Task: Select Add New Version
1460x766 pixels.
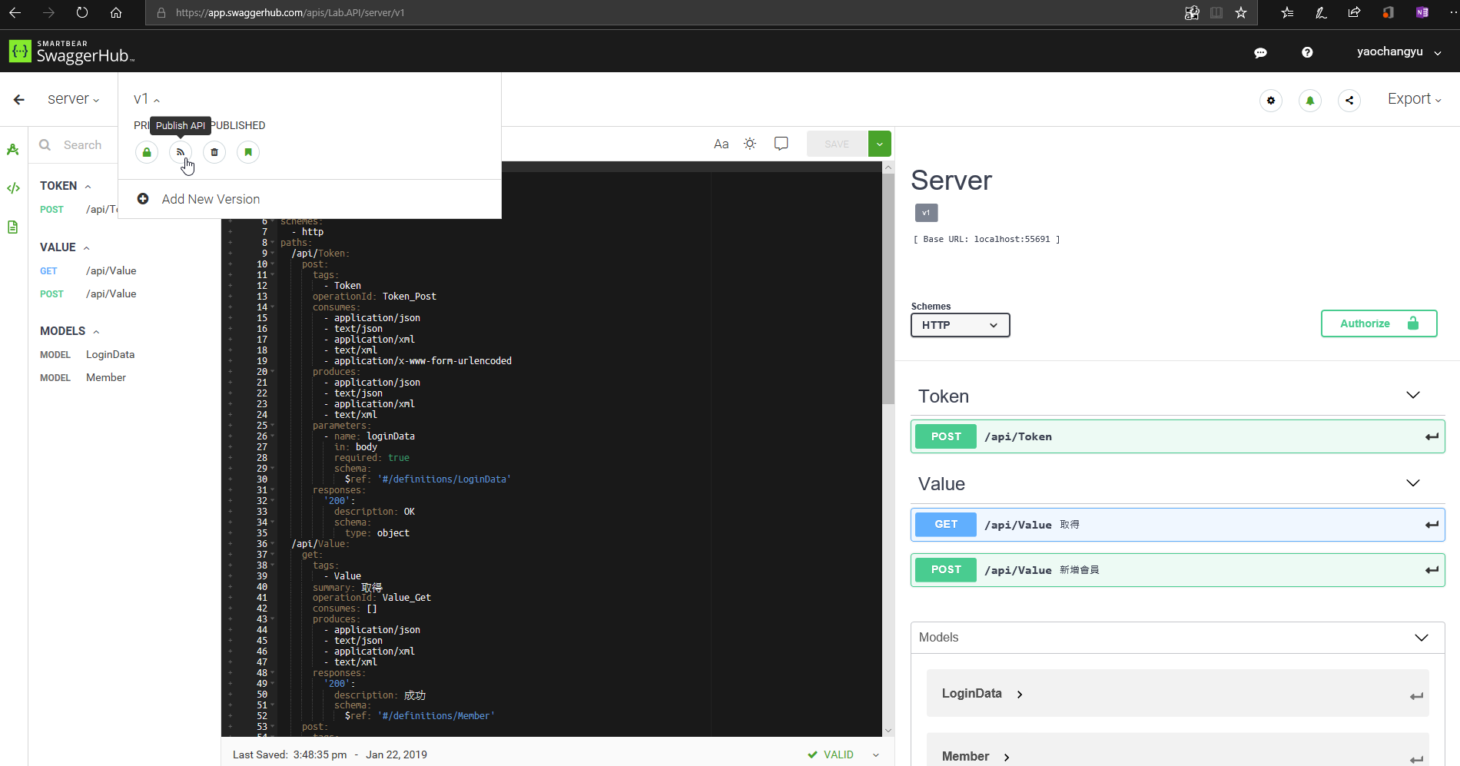Action: [210, 199]
